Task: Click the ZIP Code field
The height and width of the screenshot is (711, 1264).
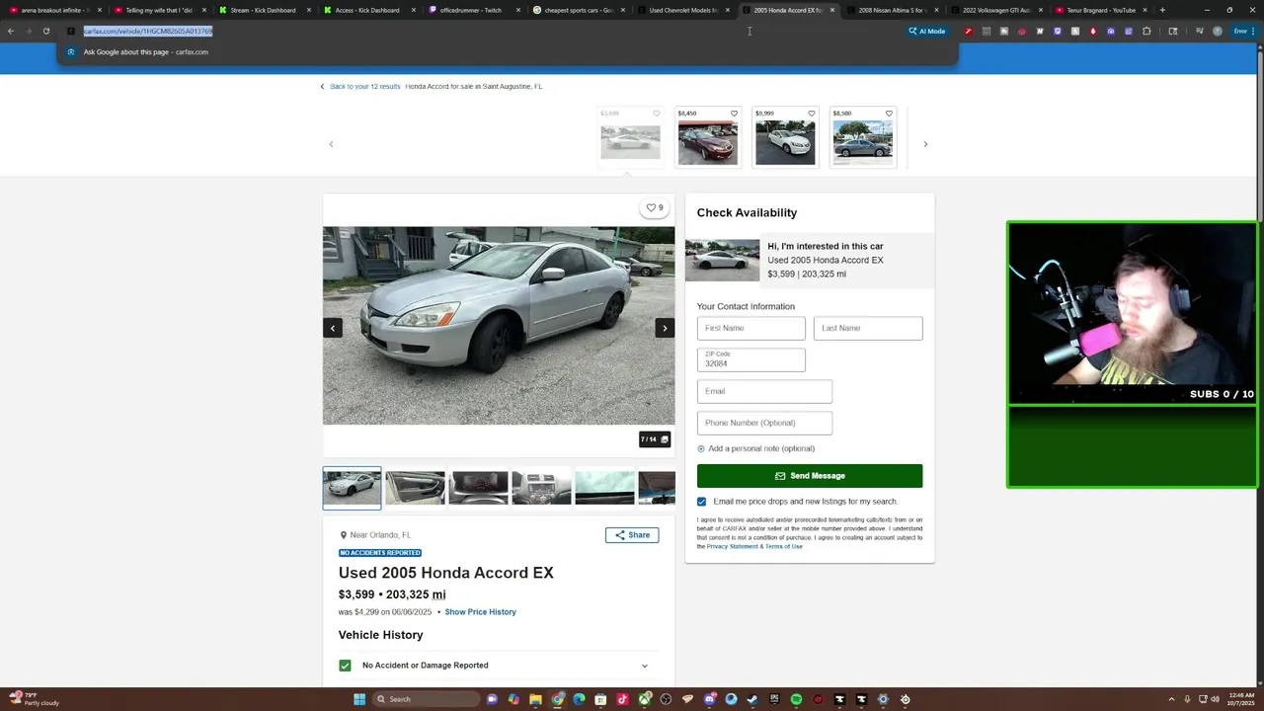Action: (750, 359)
